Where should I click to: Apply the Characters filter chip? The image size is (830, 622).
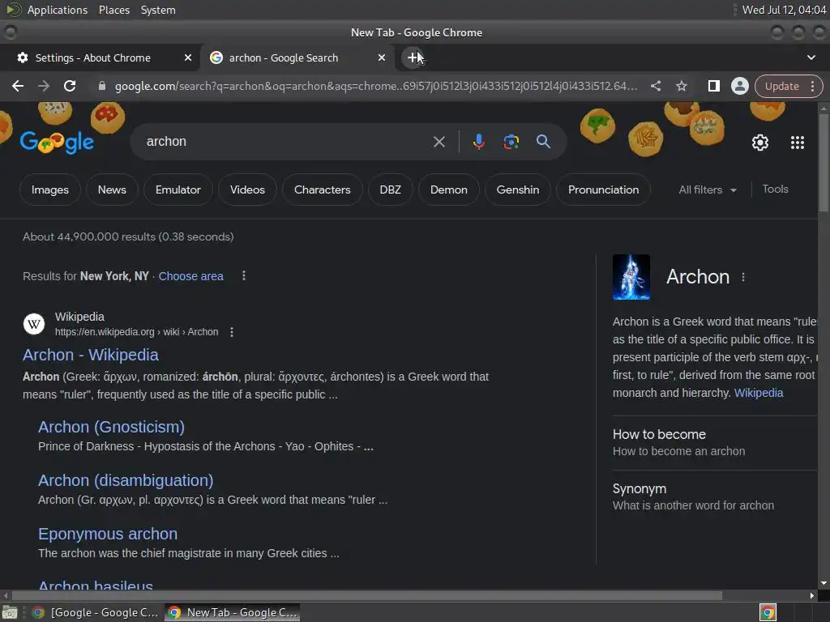coord(322,190)
